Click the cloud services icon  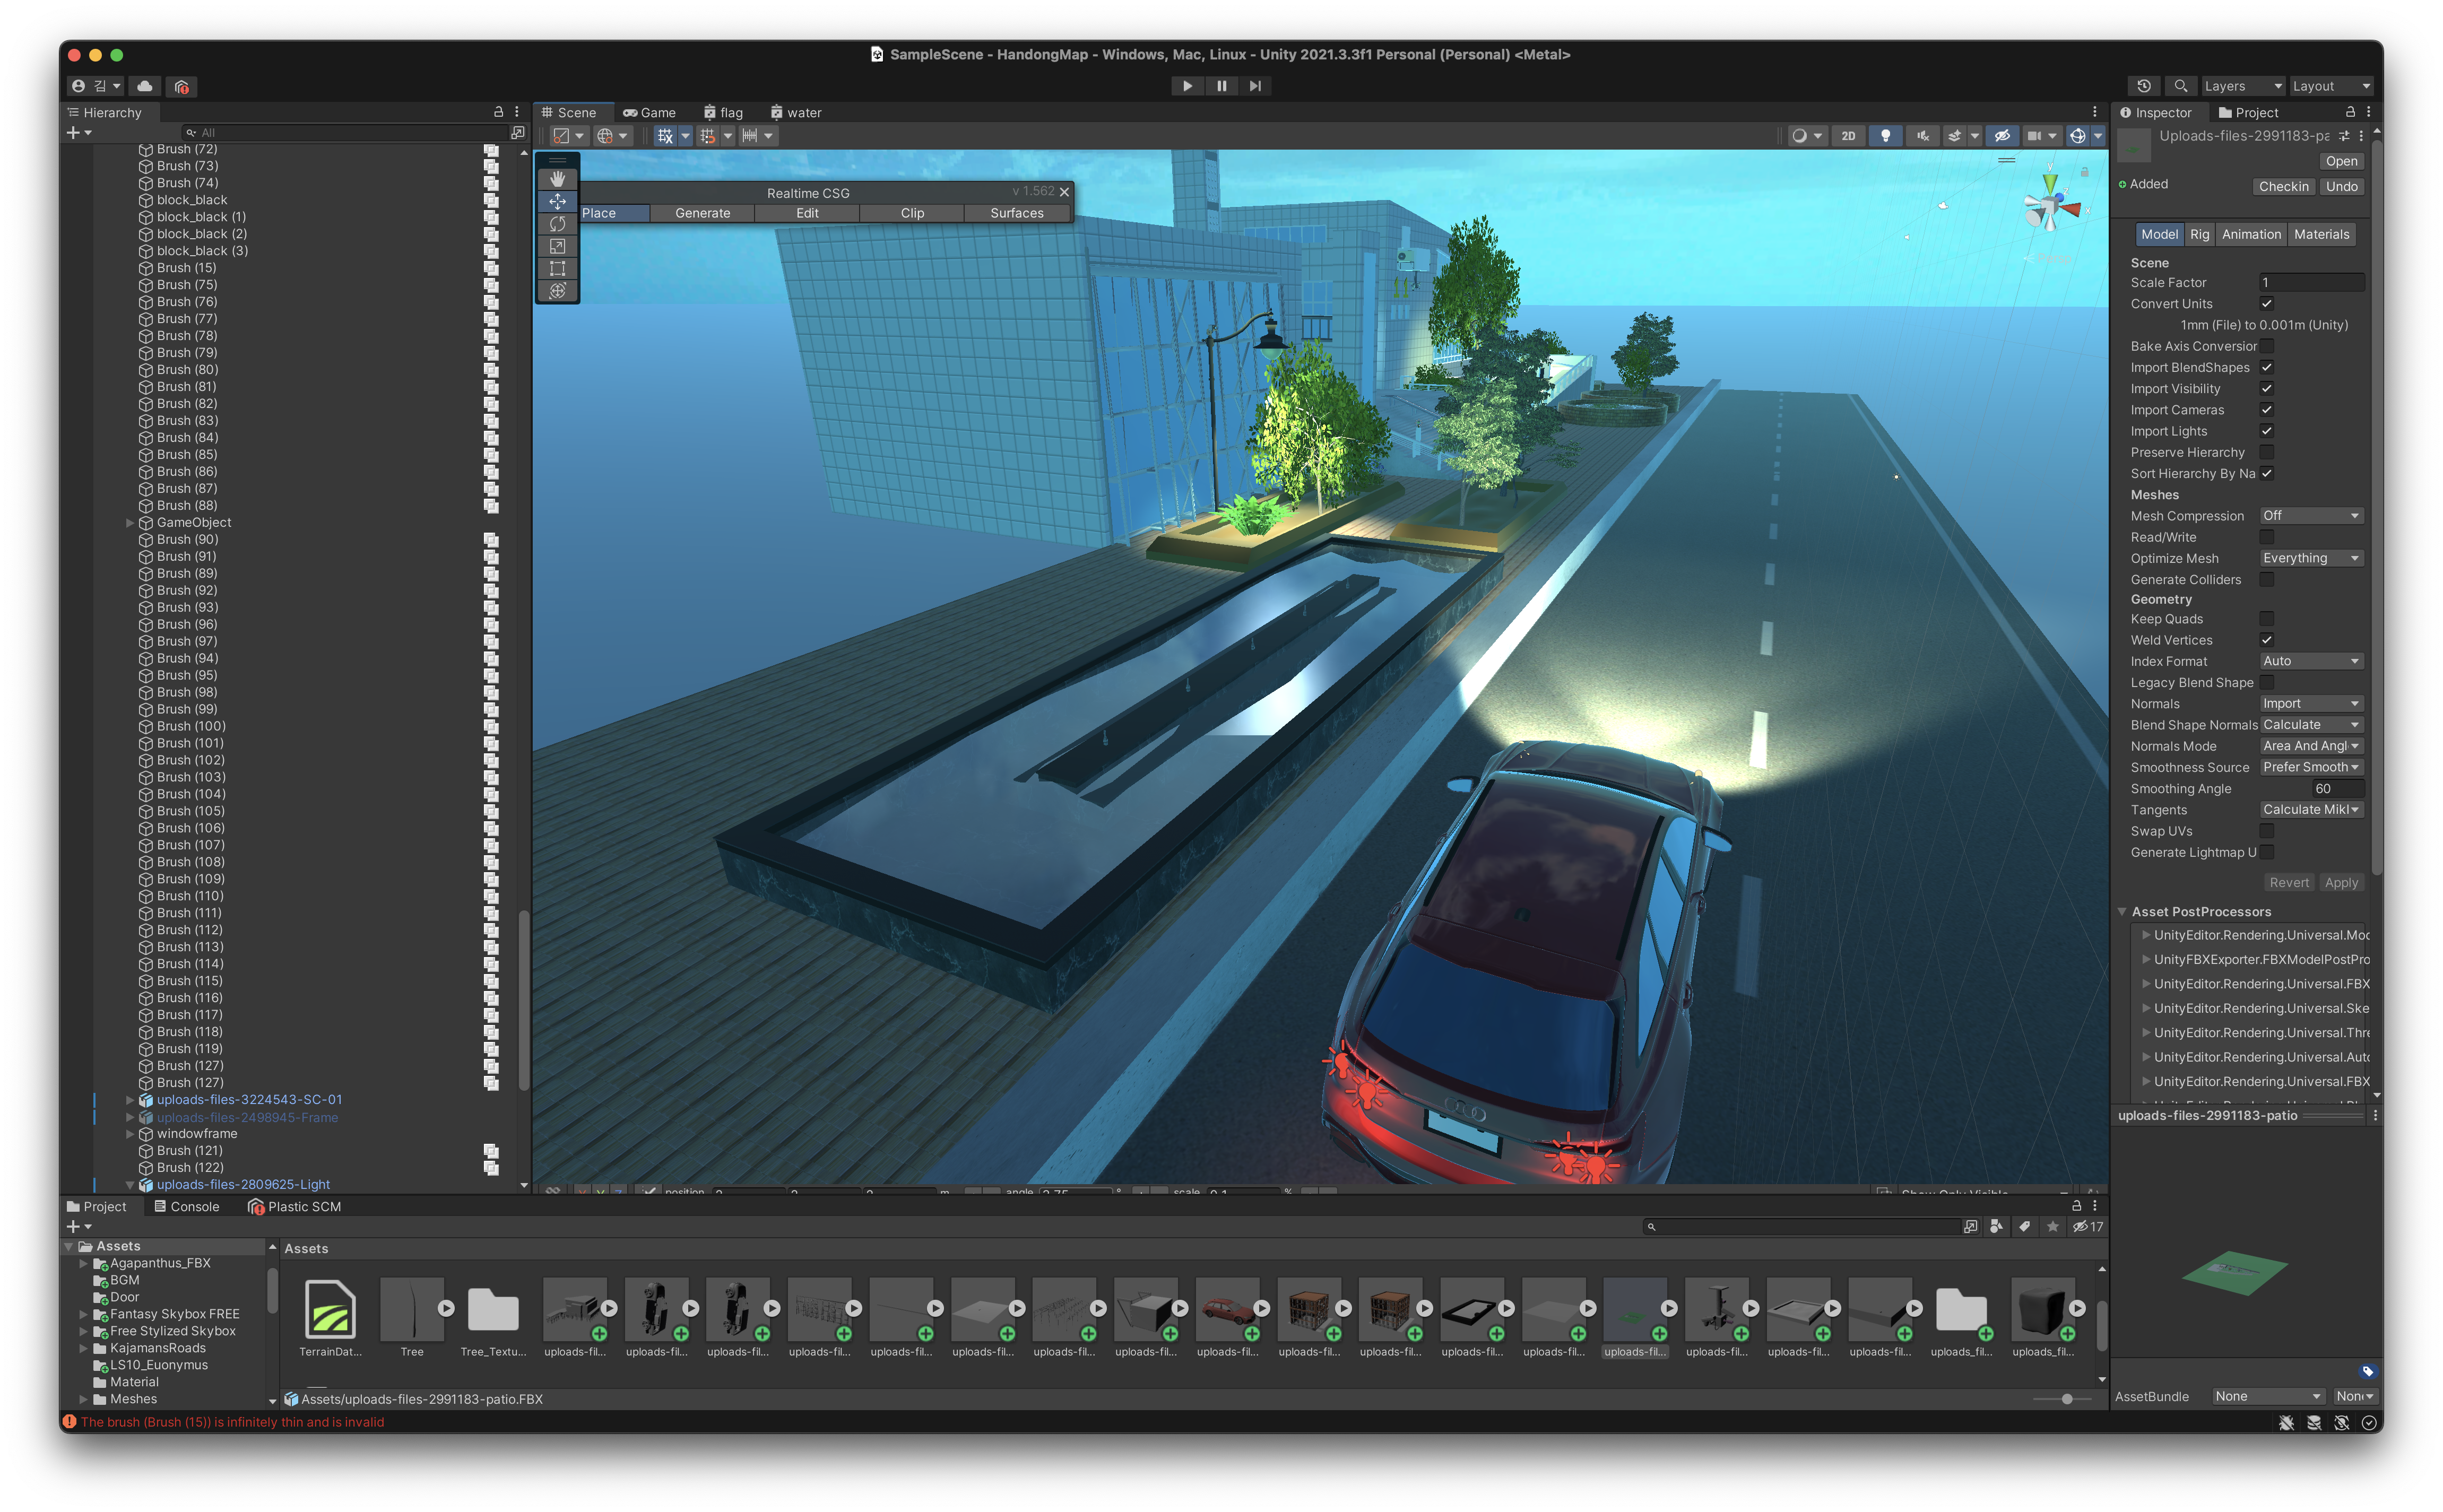(145, 86)
